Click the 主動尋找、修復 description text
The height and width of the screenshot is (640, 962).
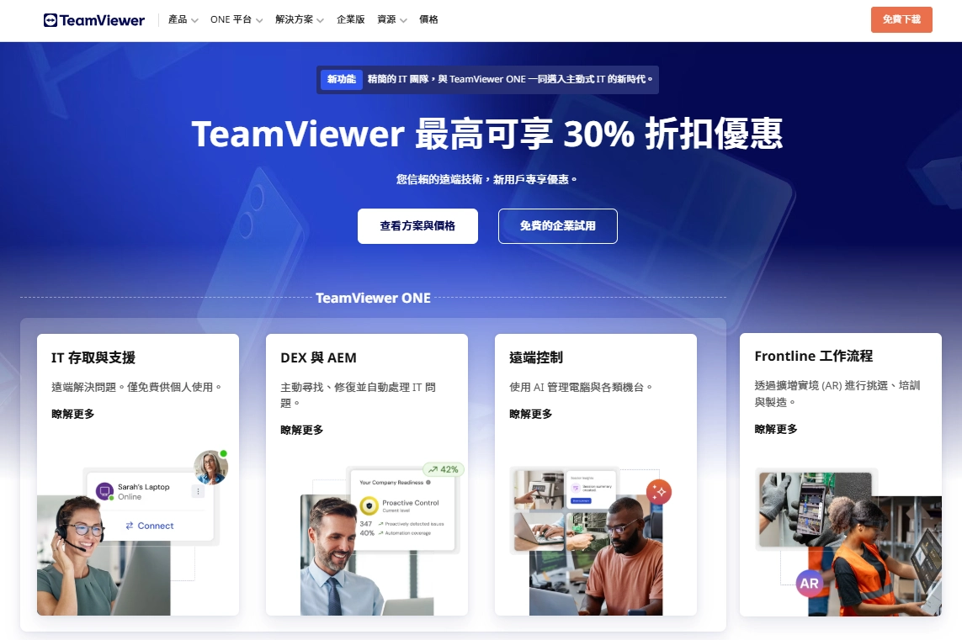pyautogui.click(x=359, y=394)
